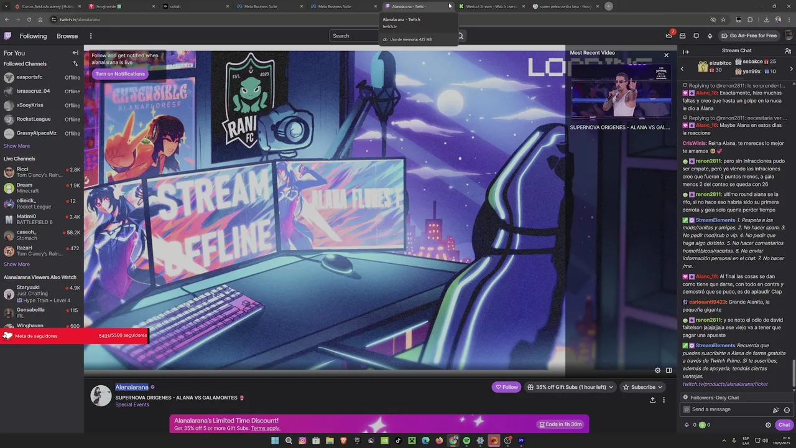
Task: Toggle theatre mode on the player
Action: tap(669, 370)
